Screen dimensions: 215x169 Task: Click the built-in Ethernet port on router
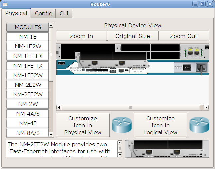(x=121, y=70)
